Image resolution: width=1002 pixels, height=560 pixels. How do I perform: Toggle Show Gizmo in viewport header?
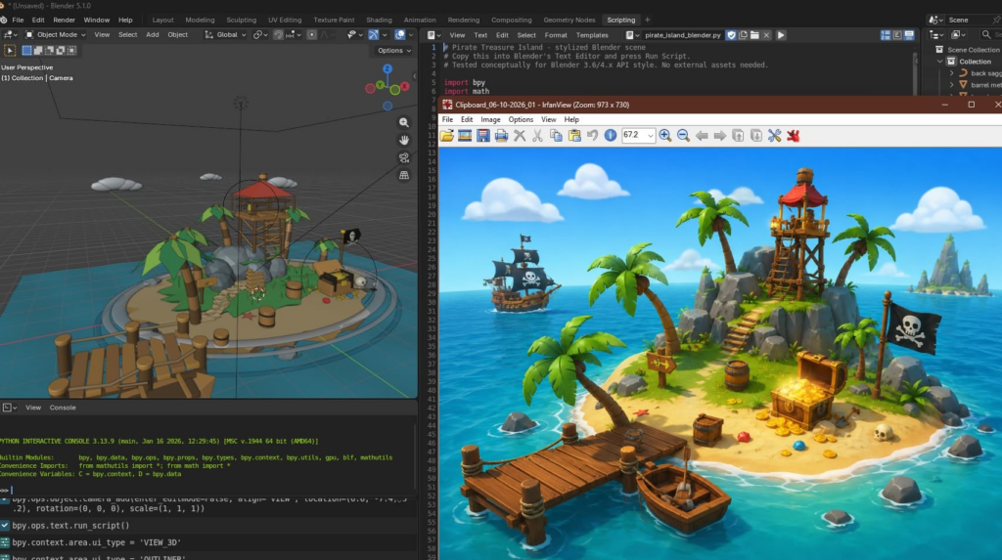click(374, 35)
